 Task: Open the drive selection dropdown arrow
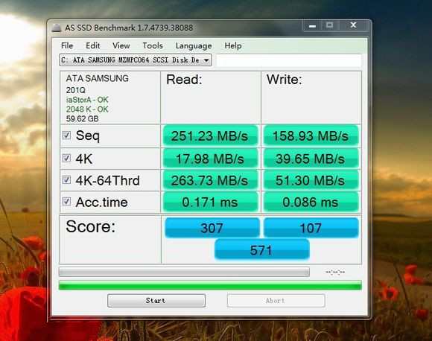[206, 60]
